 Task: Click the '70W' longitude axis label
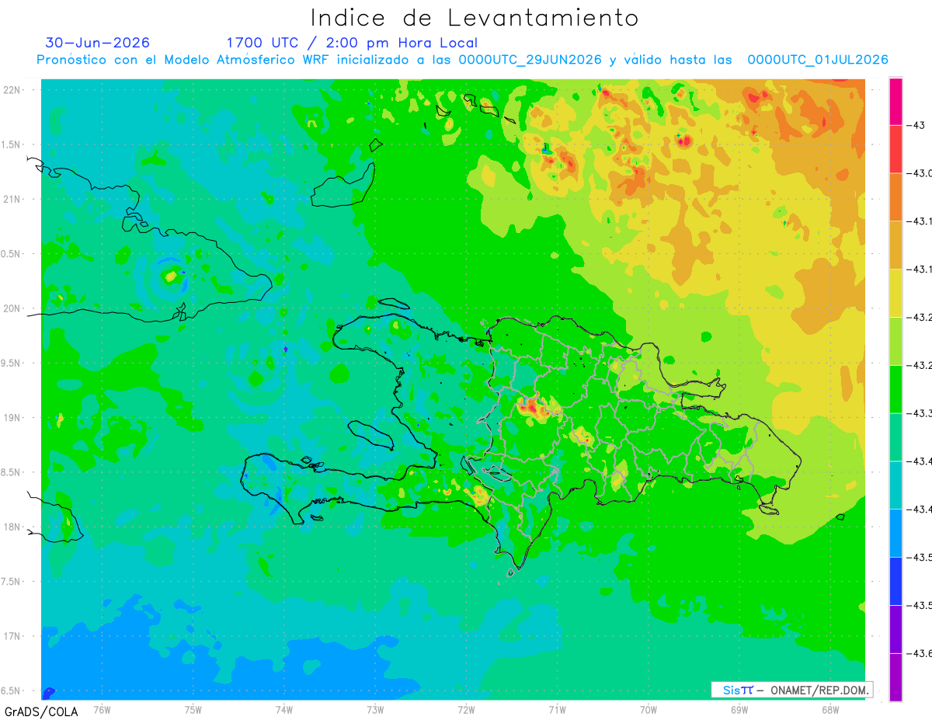(648, 709)
